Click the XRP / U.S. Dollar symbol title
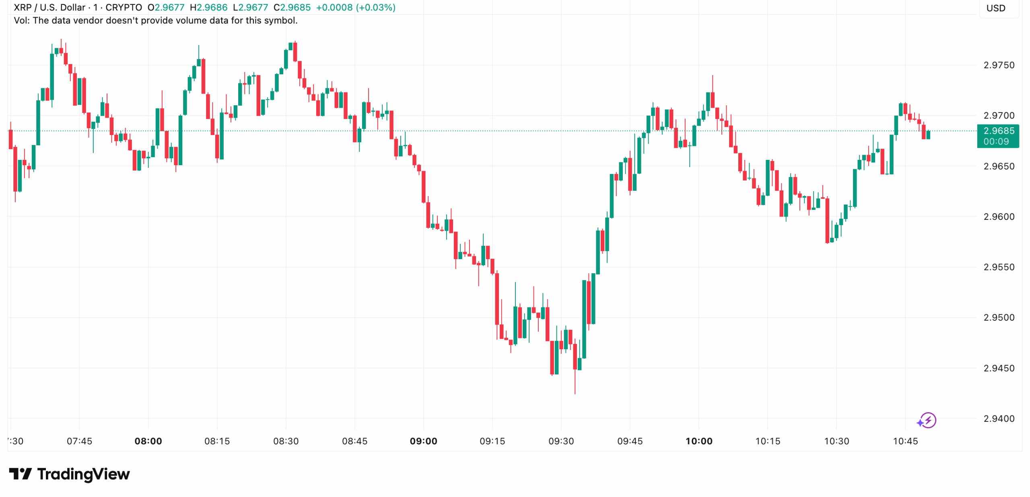Screen dimensions: 1030x497 [49, 8]
